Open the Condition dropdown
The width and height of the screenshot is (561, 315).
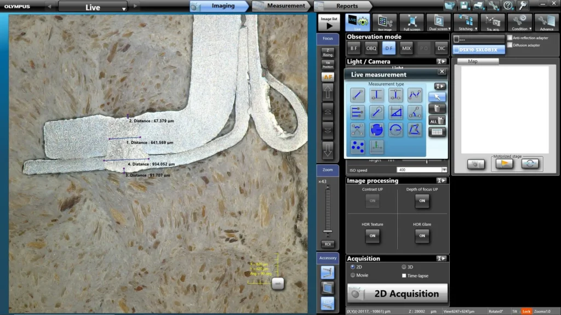[520, 22]
